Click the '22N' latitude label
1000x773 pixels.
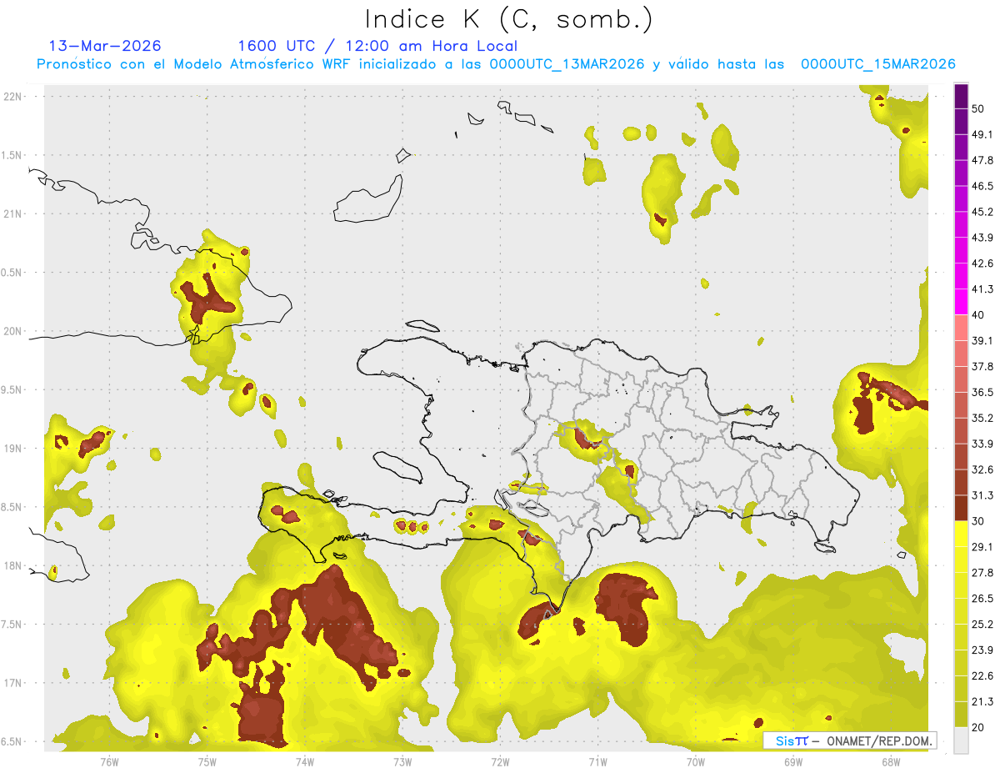[12, 96]
